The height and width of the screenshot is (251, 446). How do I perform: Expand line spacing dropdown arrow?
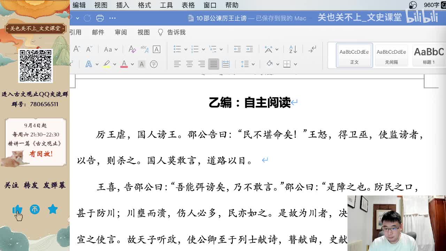click(253, 64)
